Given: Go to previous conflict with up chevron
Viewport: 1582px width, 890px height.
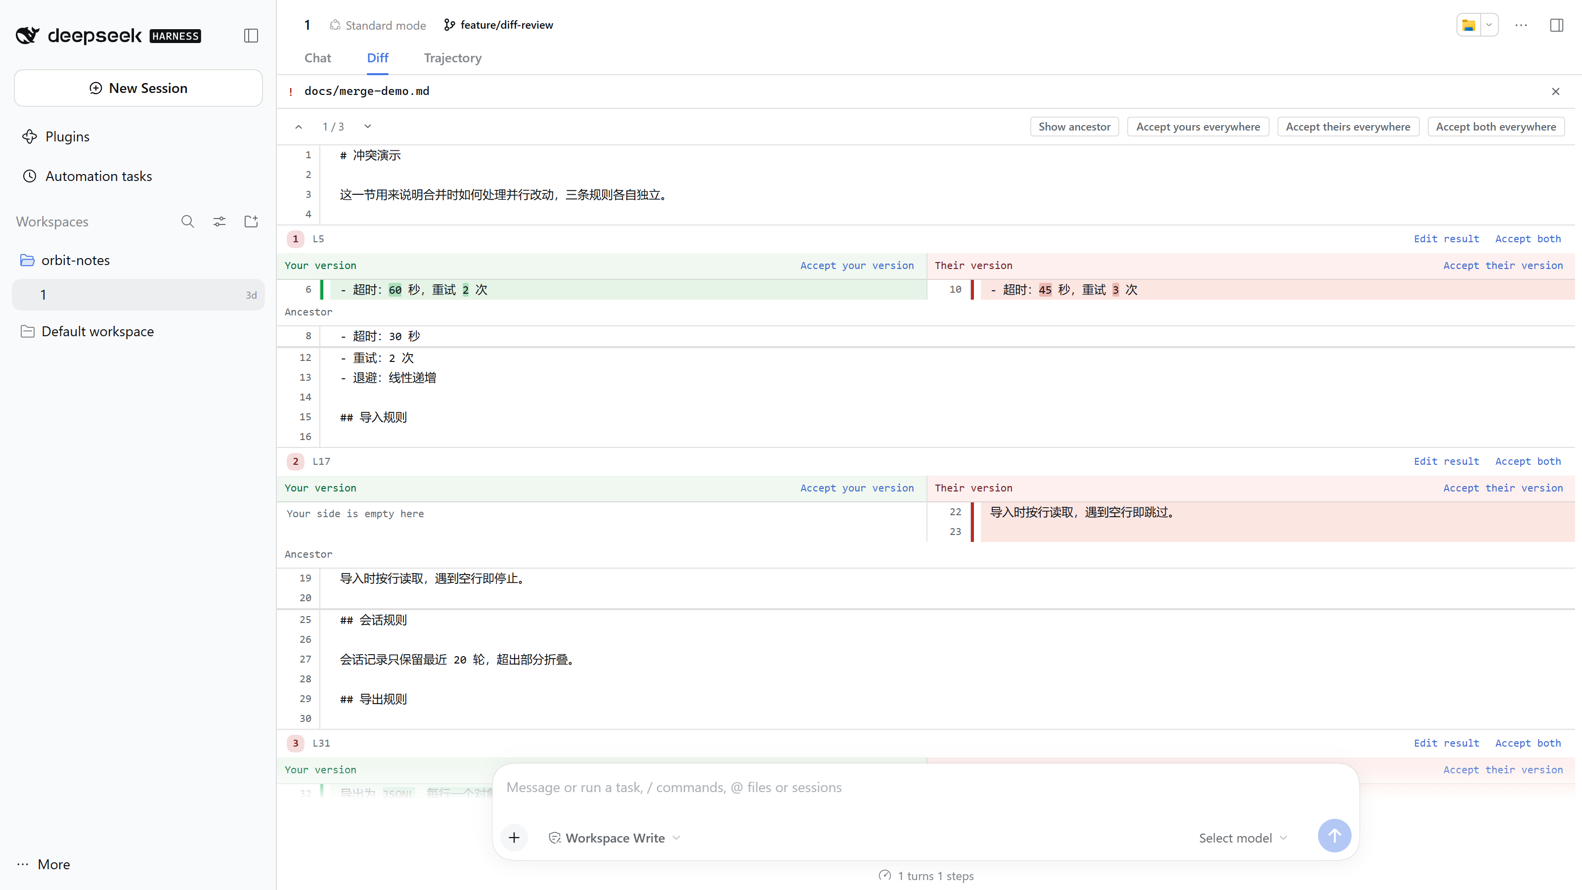Looking at the screenshot, I should point(299,127).
